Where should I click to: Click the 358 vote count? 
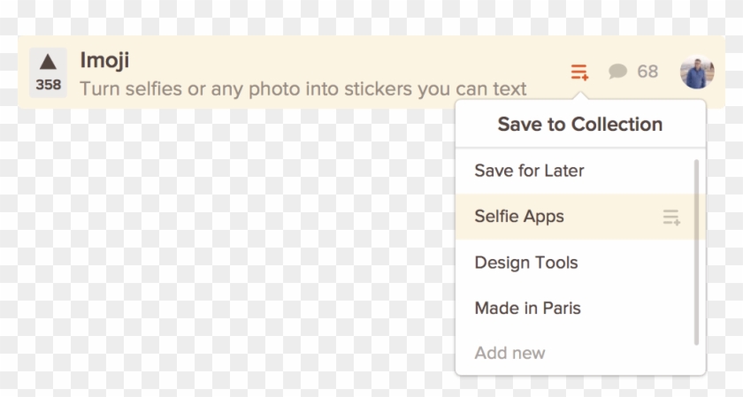coord(48,85)
